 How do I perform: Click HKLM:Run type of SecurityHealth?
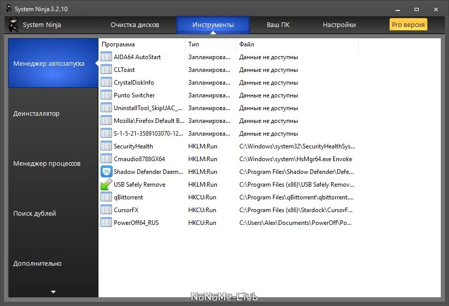[x=203, y=146]
